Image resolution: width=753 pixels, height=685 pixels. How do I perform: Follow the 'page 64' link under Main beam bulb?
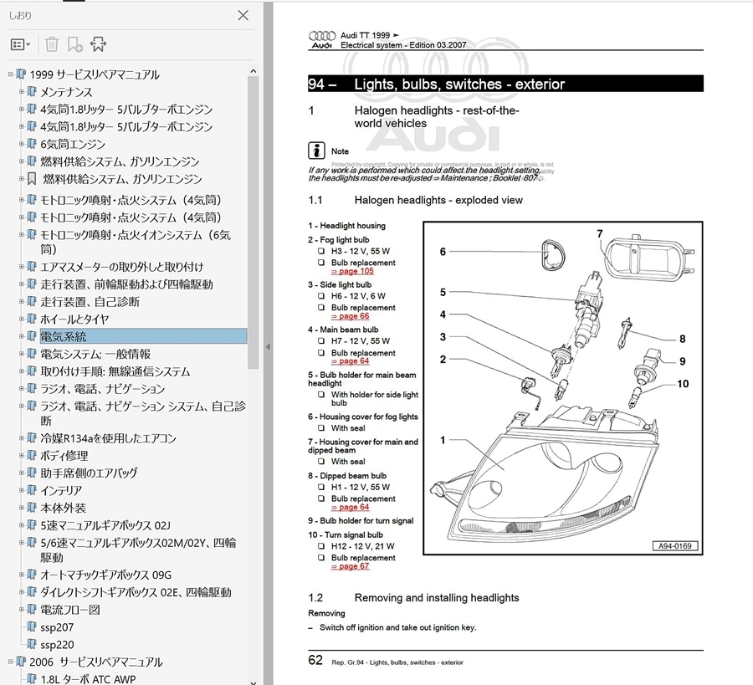(351, 361)
